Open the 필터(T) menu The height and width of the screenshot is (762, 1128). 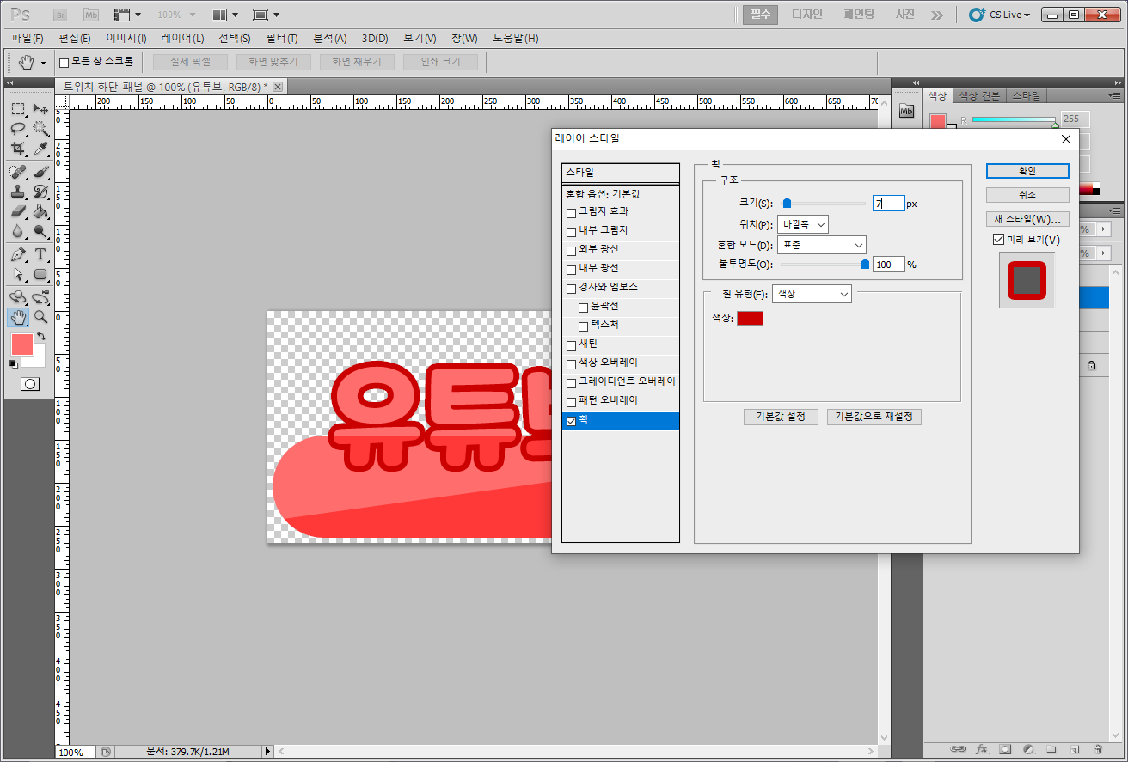(282, 39)
